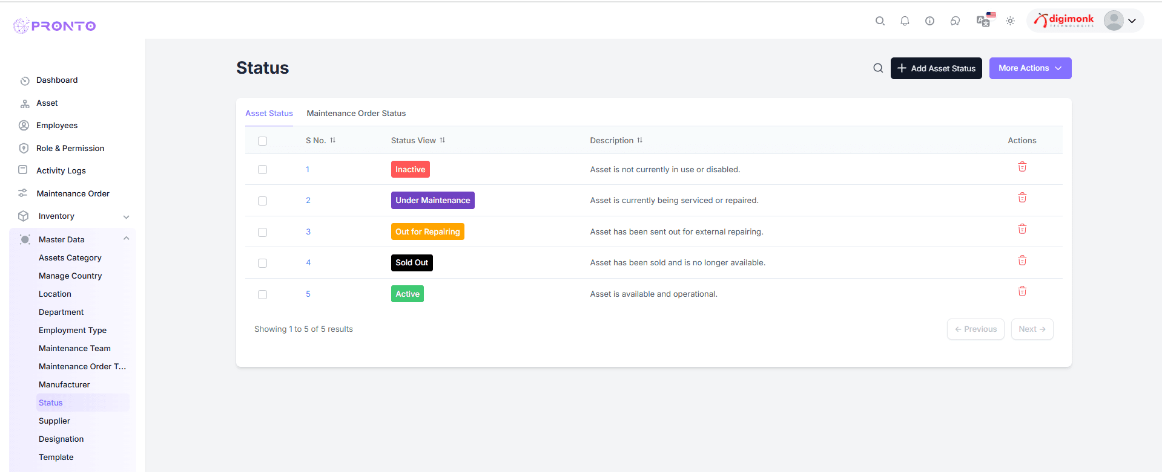Click the green Active badge

408,294
